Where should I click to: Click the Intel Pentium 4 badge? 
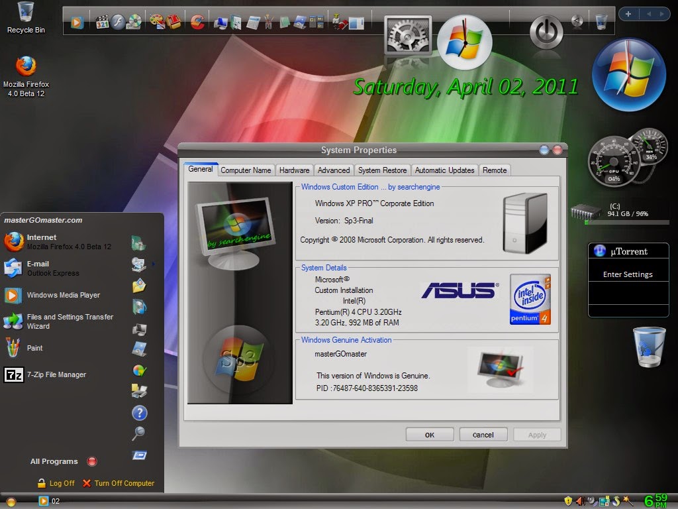tap(530, 299)
